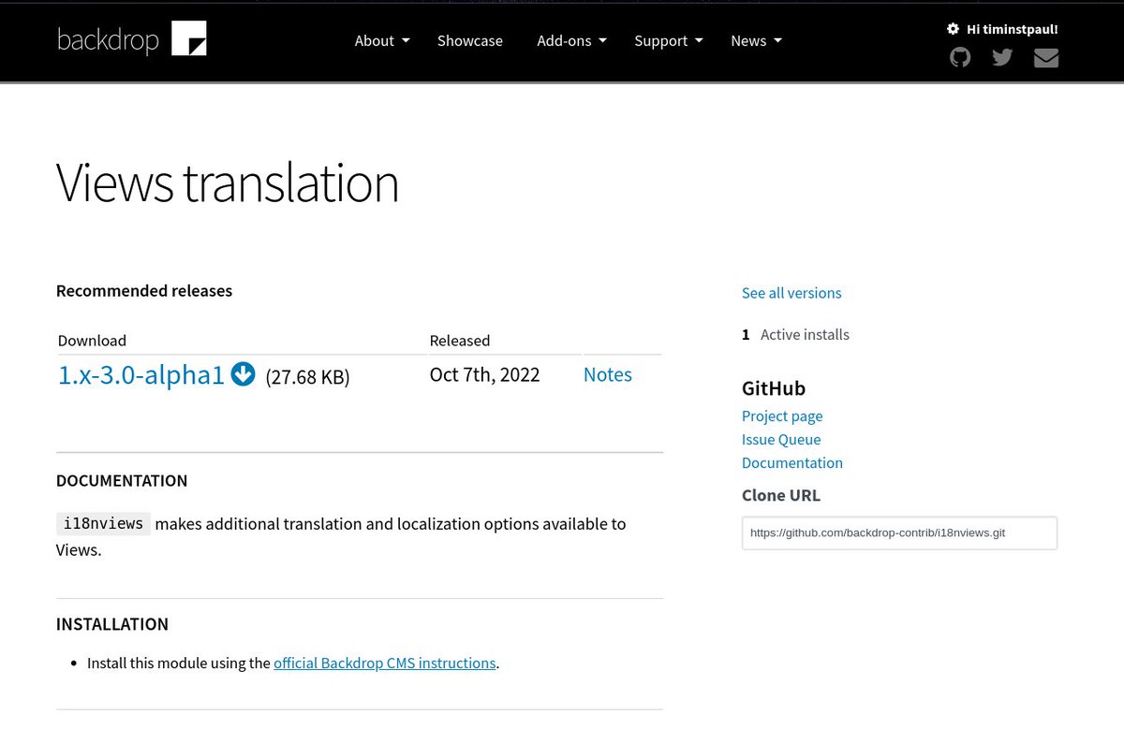The width and height of the screenshot is (1124, 729).
Task: Click the Recommended releases heading
Action: [x=144, y=290]
